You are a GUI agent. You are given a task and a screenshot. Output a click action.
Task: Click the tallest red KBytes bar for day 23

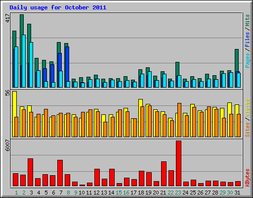pos(178,163)
